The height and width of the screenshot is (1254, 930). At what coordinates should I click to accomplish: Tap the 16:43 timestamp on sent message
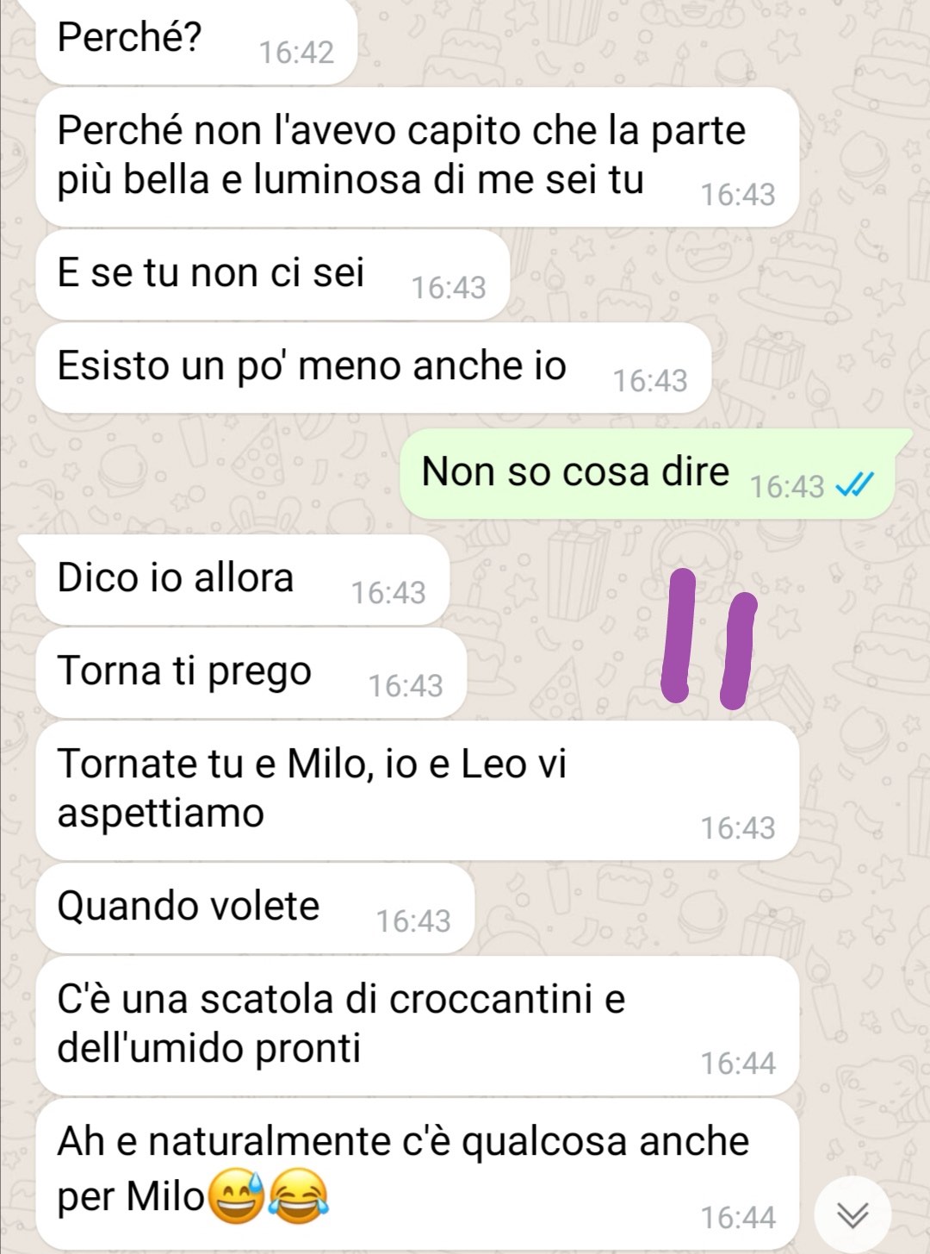coord(787,487)
